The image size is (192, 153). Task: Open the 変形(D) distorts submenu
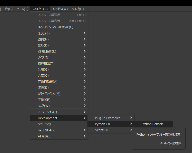pyautogui.click(x=59, y=45)
